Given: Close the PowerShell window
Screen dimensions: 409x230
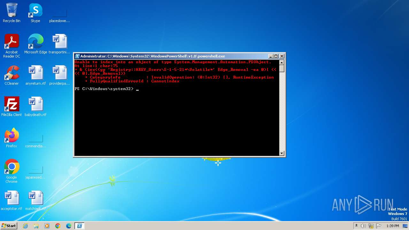Looking at the screenshot, I should (x=282, y=56).
